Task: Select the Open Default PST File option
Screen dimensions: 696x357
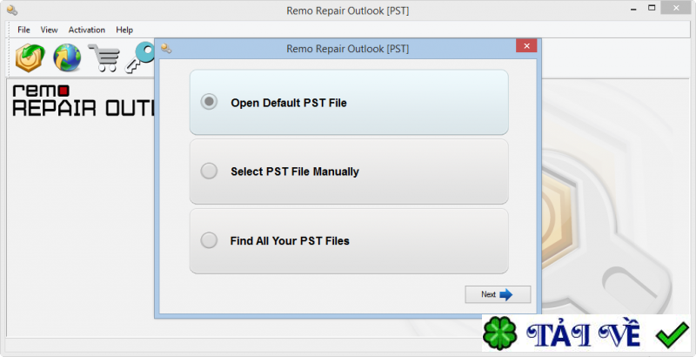Action: 209,103
